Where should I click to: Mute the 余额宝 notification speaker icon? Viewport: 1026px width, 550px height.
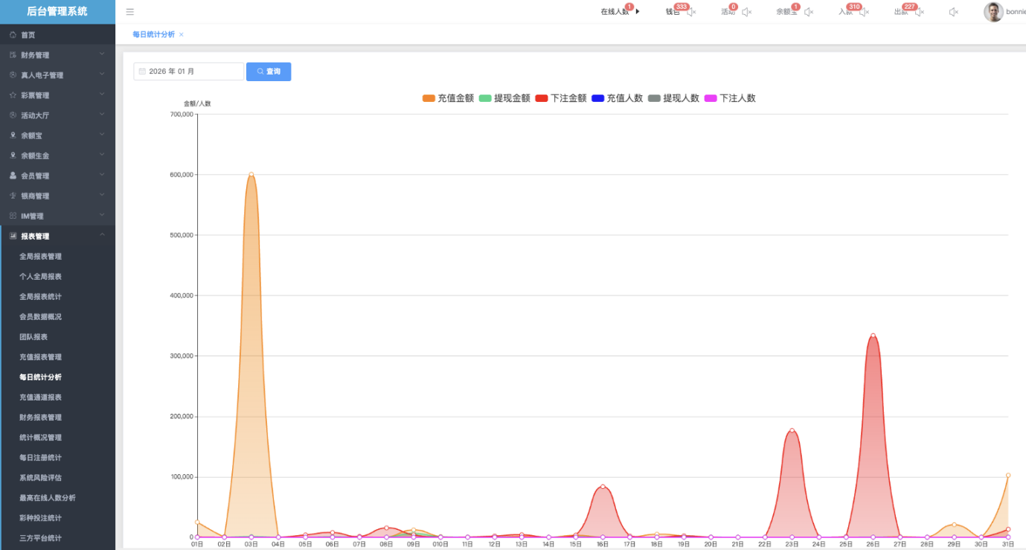click(809, 12)
